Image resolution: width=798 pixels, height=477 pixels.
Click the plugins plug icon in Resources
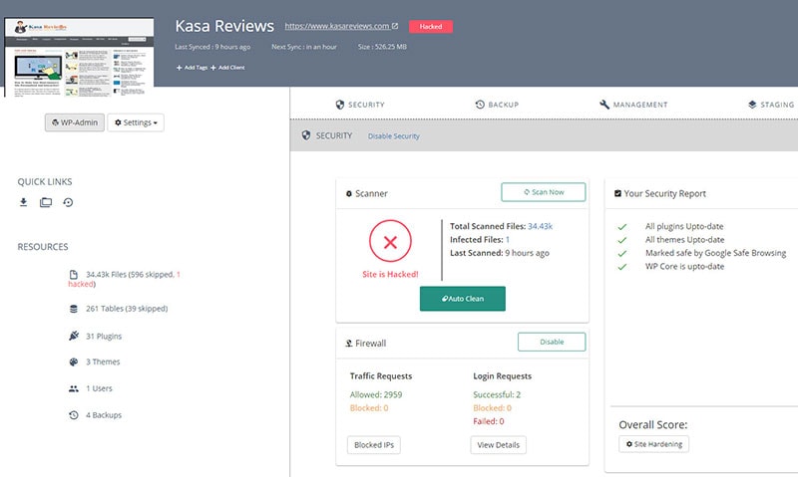(73, 336)
